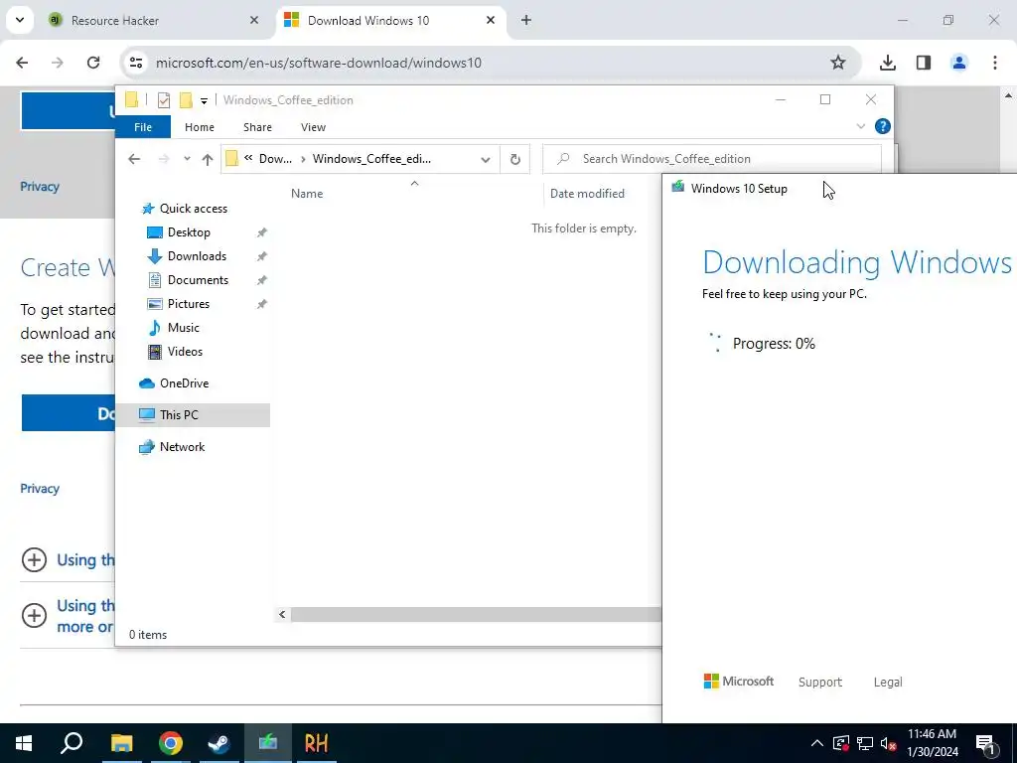Click Windows_Coffee_edi... path segment
Image resolution: width=1017 pixels, height=763 pixels.
click(x=371, y=159)
